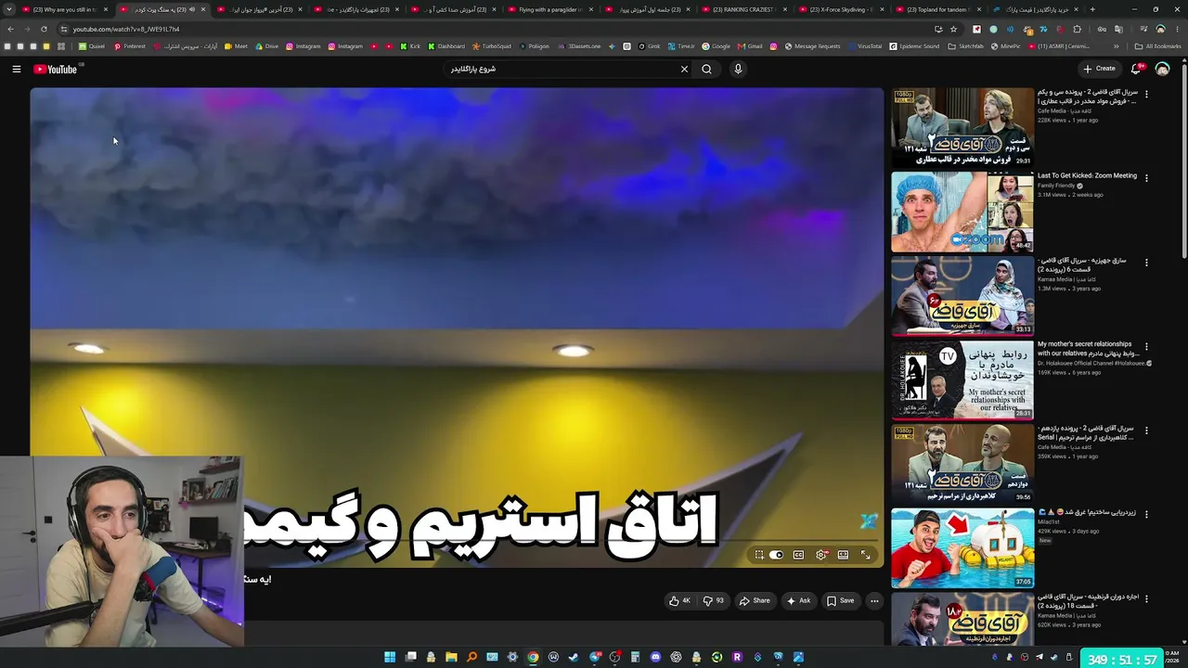Open the Ask AI button

[798, 600]
